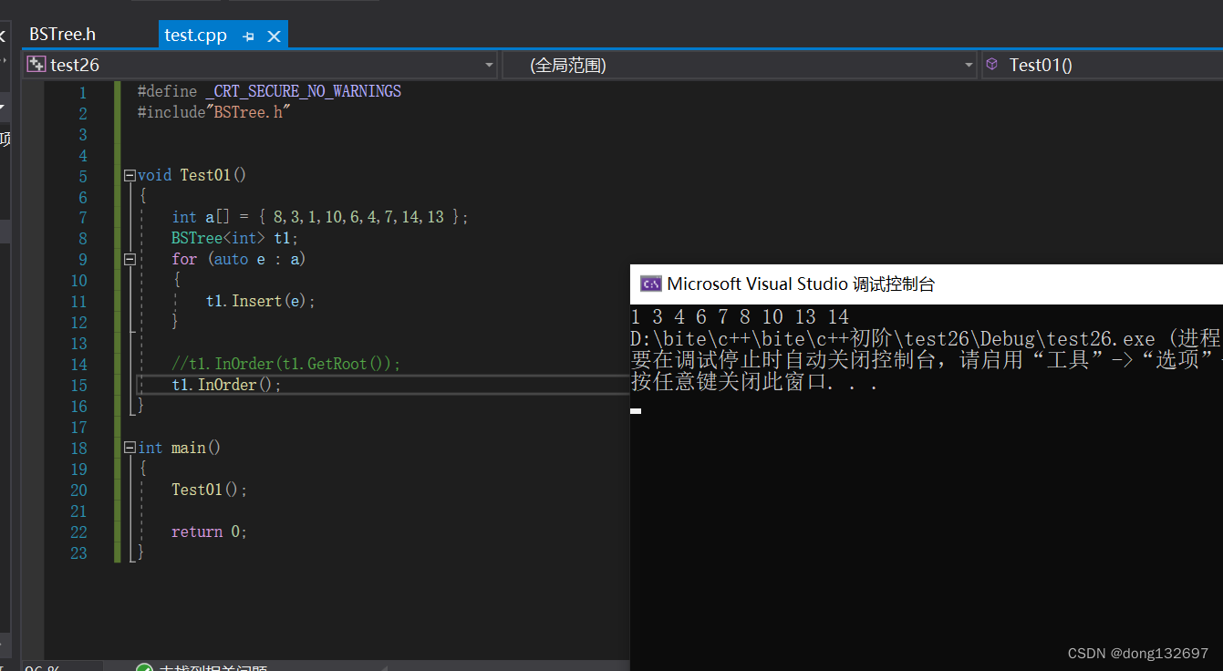Click the int a[] array declaration line

click(320, 217)
